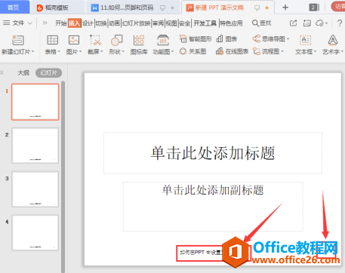
Task: Select the 插入 ribbon tab
Action: [74, 23]
